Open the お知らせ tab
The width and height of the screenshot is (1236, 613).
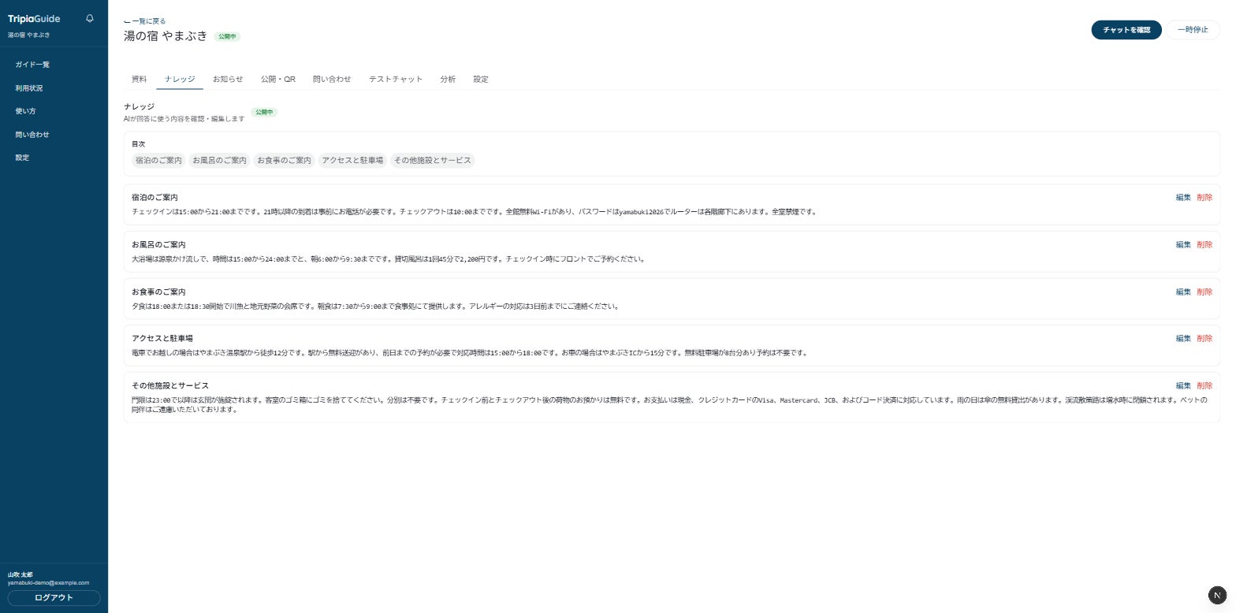[x=228, y=80]
